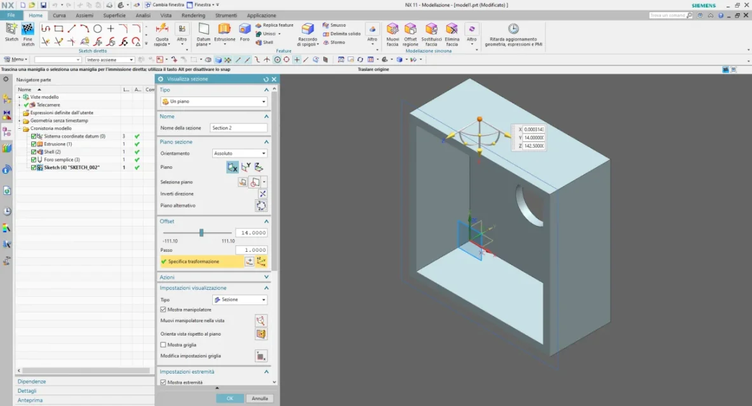Switch to the Superficie tab
This screenshot has height=406, width=752.
[x=114, y=15]
